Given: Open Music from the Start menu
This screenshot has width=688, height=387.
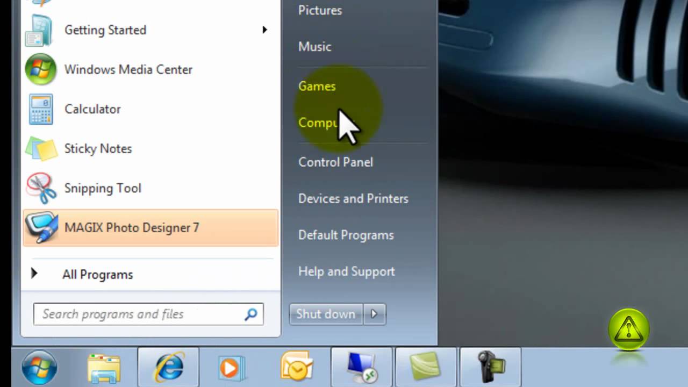Looking at the screenshot, I should 314,47.
